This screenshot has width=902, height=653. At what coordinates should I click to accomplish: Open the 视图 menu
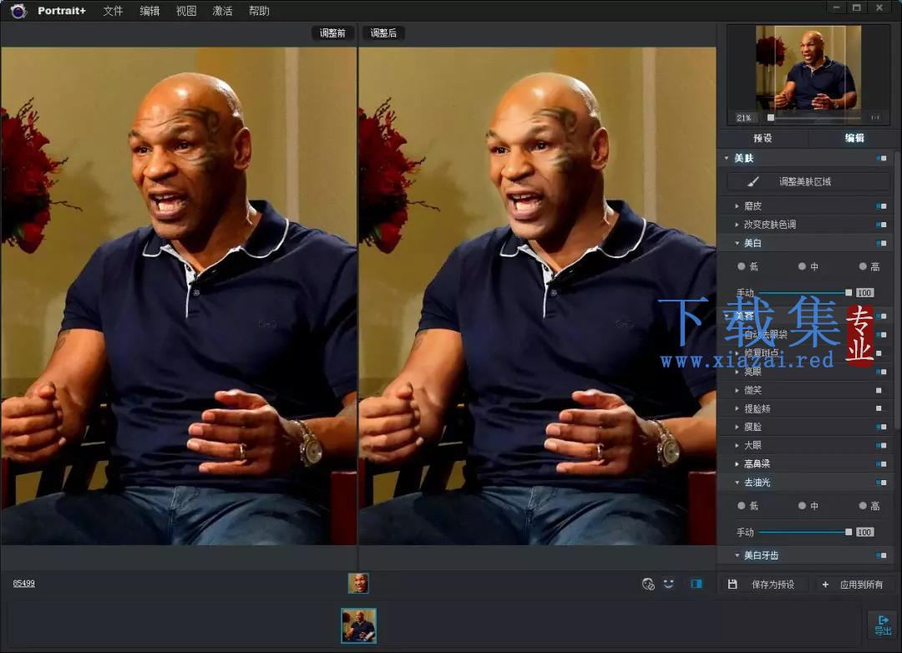185,11
